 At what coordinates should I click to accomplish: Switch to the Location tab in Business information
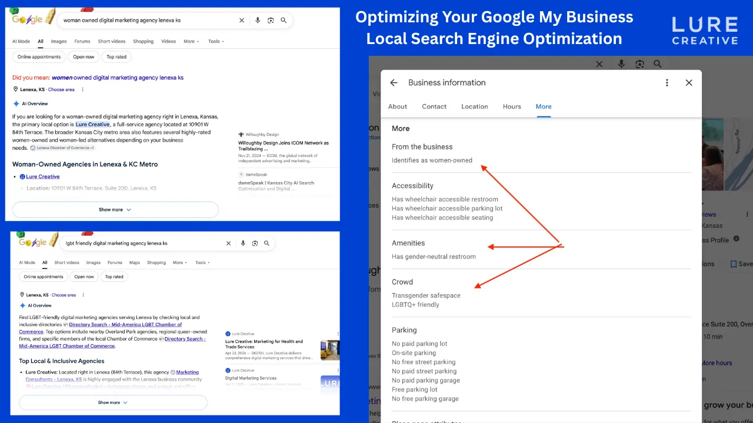coord(475,106)
